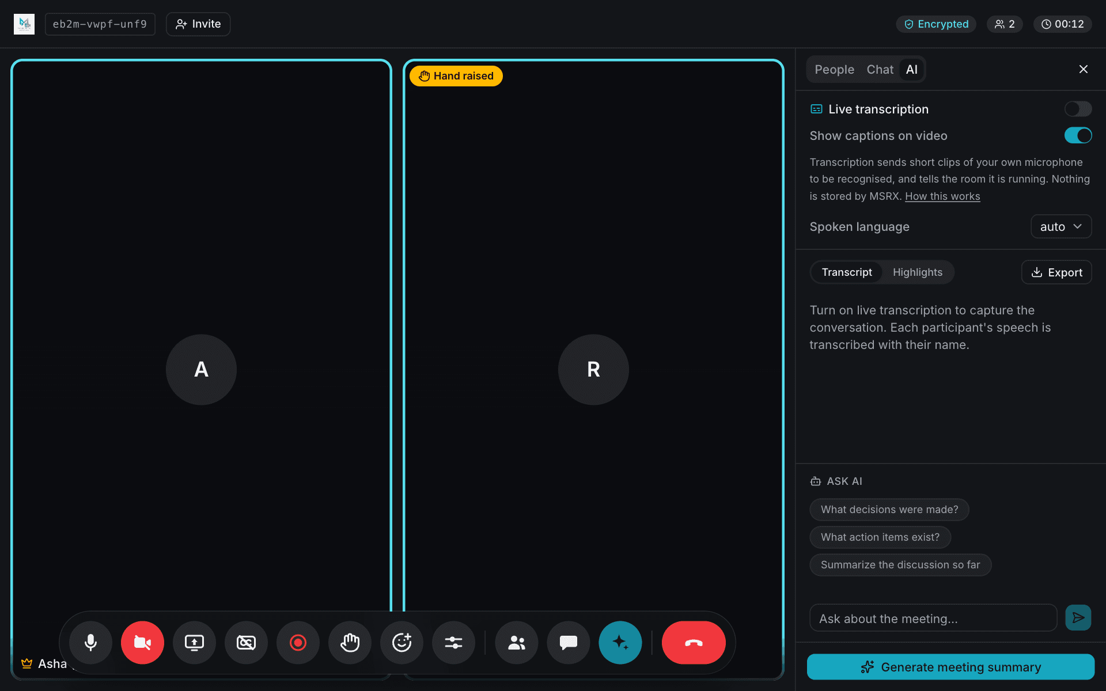
Task: Focus the Ask about the meeting field
Action: point(933,618)
